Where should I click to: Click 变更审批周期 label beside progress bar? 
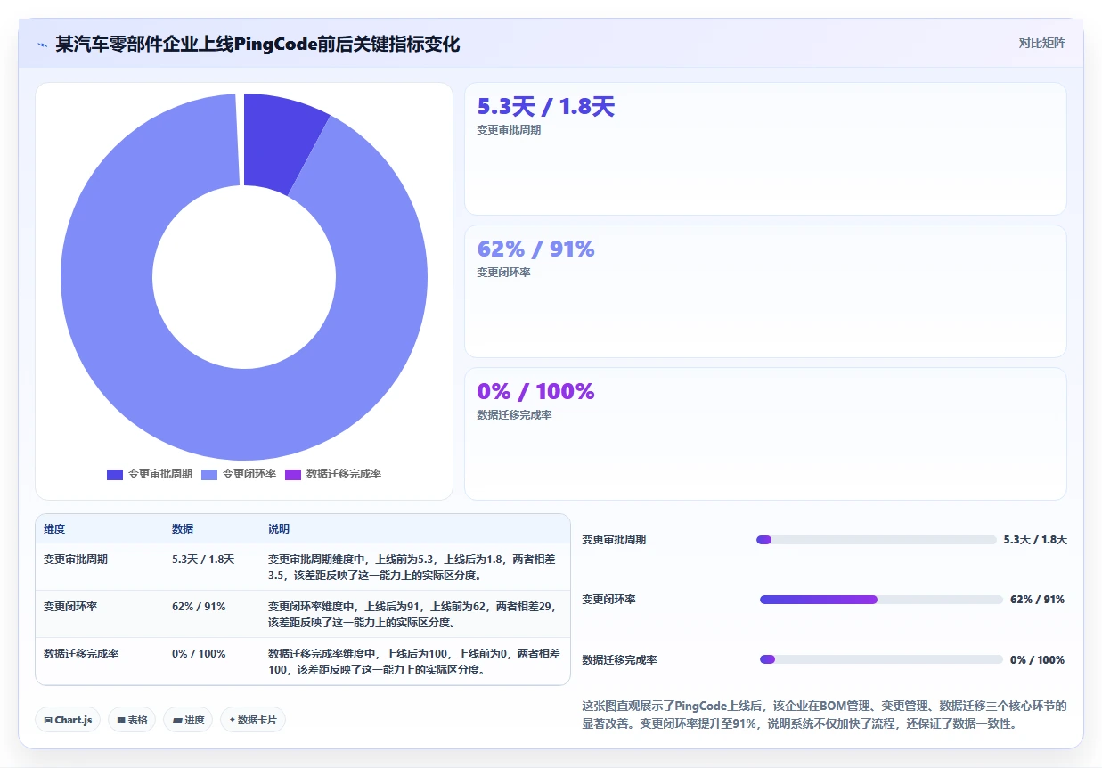[614, 540]
